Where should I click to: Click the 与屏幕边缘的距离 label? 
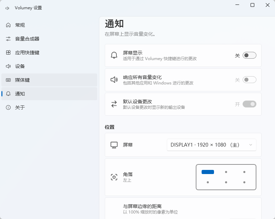142,206
